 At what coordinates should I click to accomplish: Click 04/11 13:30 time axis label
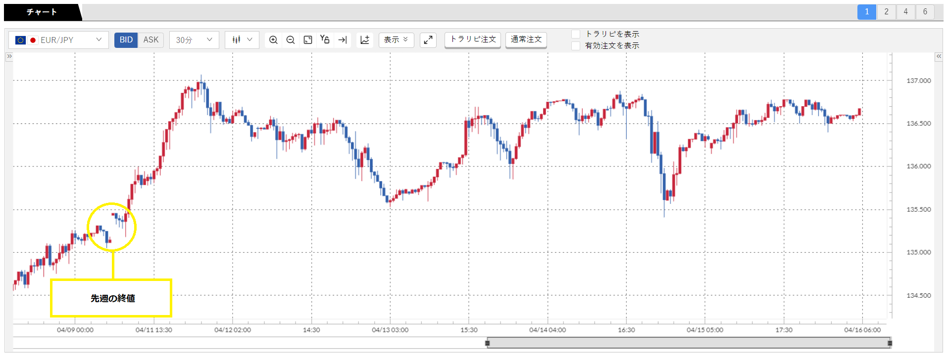(x=154, y=330)
